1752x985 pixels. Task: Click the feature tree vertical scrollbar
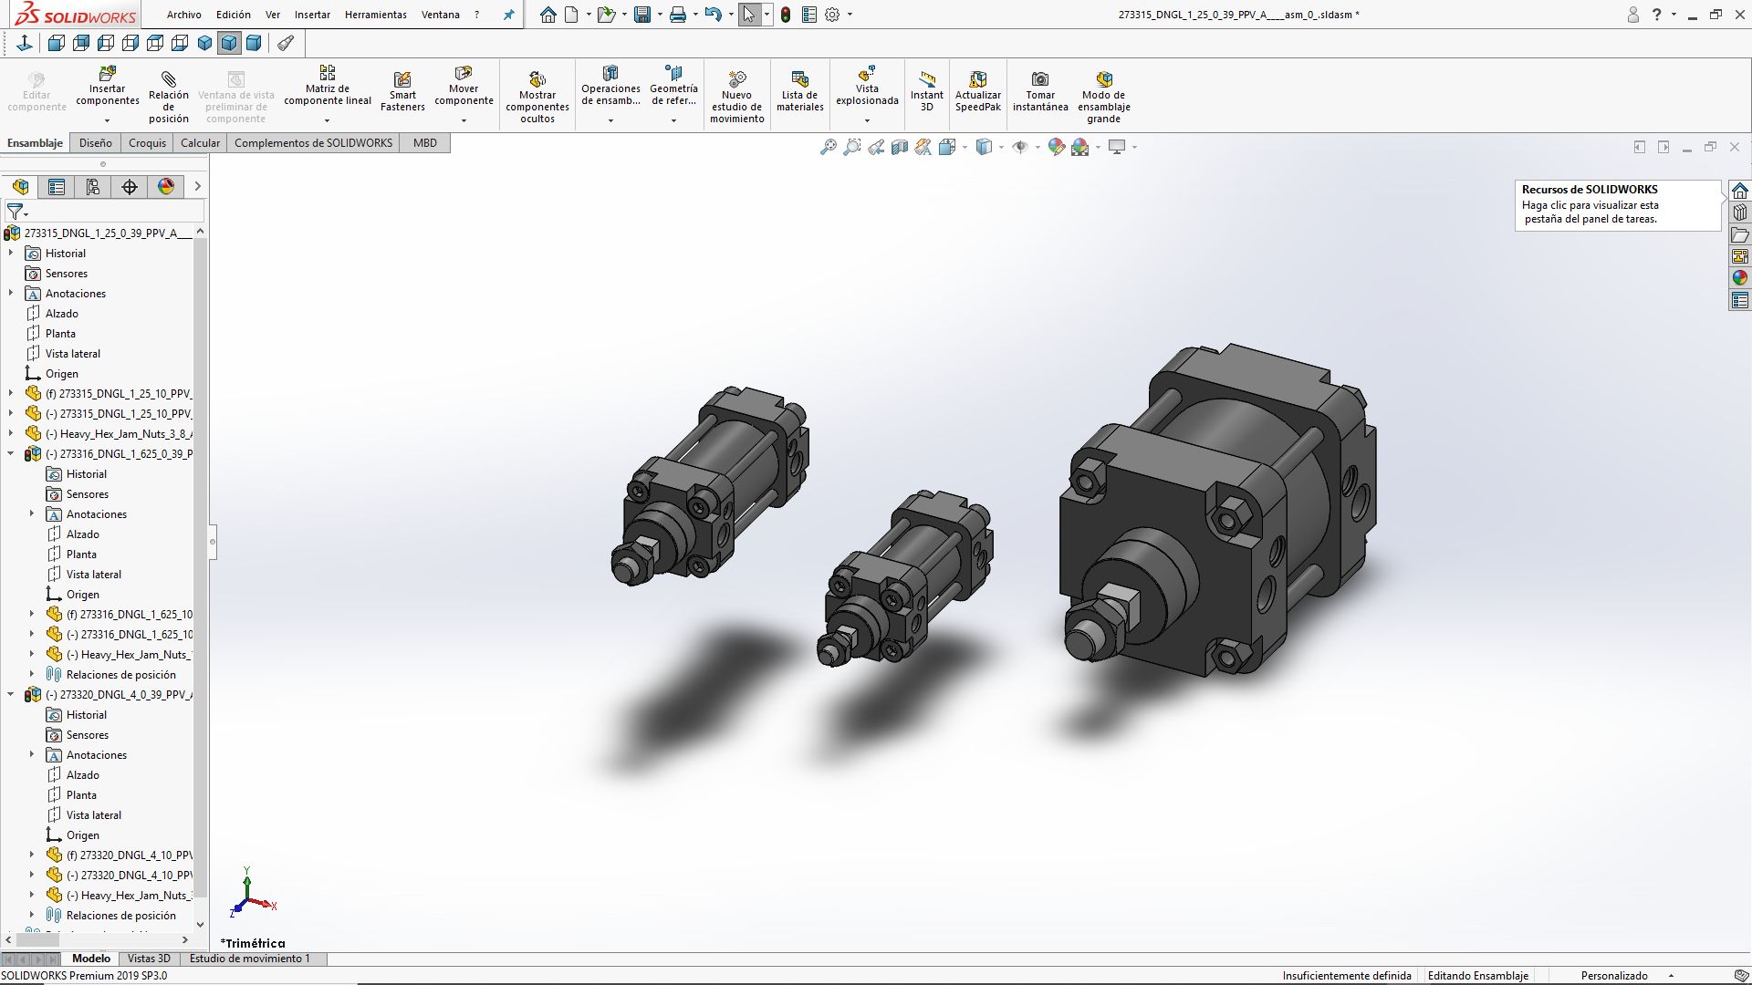click(x=201, y=565)
